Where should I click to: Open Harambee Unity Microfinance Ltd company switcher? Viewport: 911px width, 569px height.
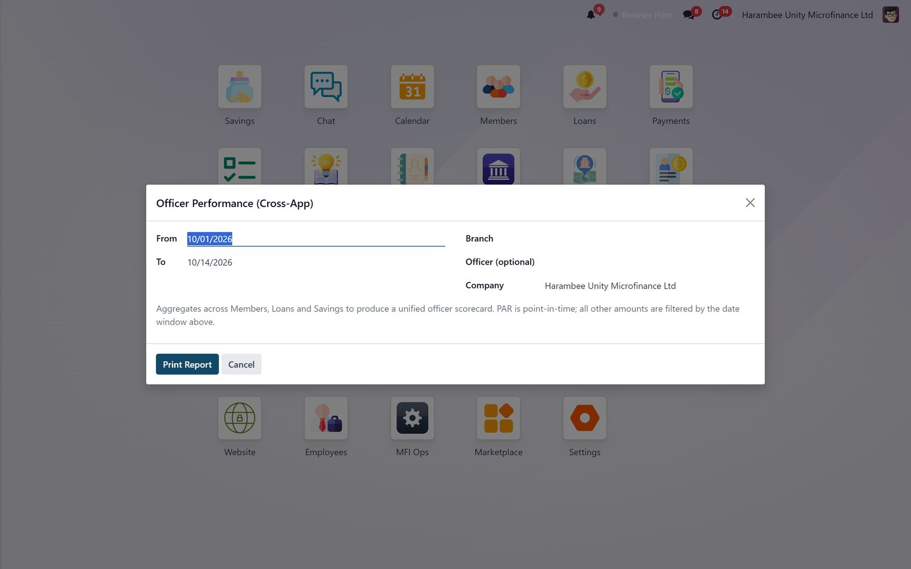pos(807,15)
